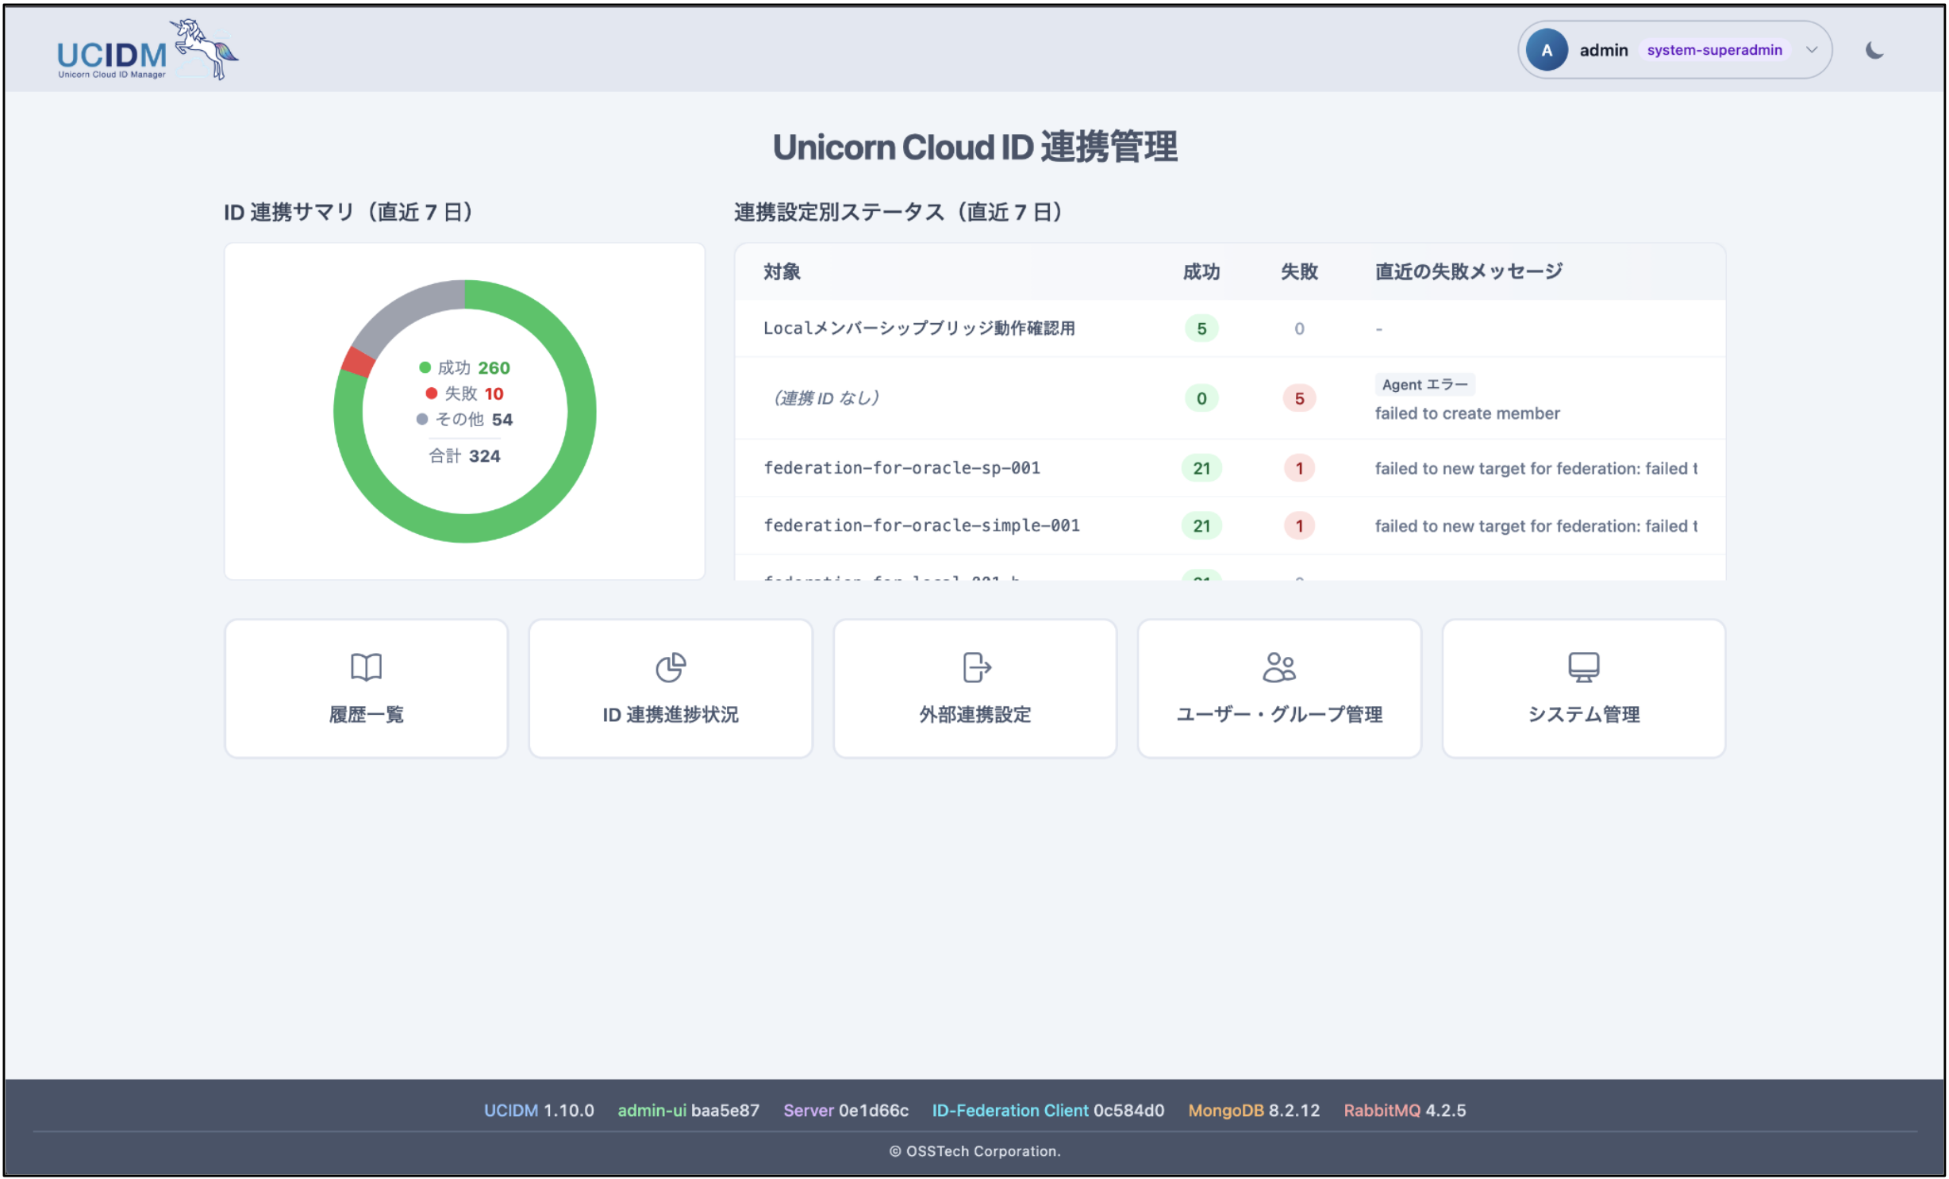1949x1179 pixels.
Task: Click success badge 21 for federation-for-oracle-simple-001
Action: [1201, 525]
